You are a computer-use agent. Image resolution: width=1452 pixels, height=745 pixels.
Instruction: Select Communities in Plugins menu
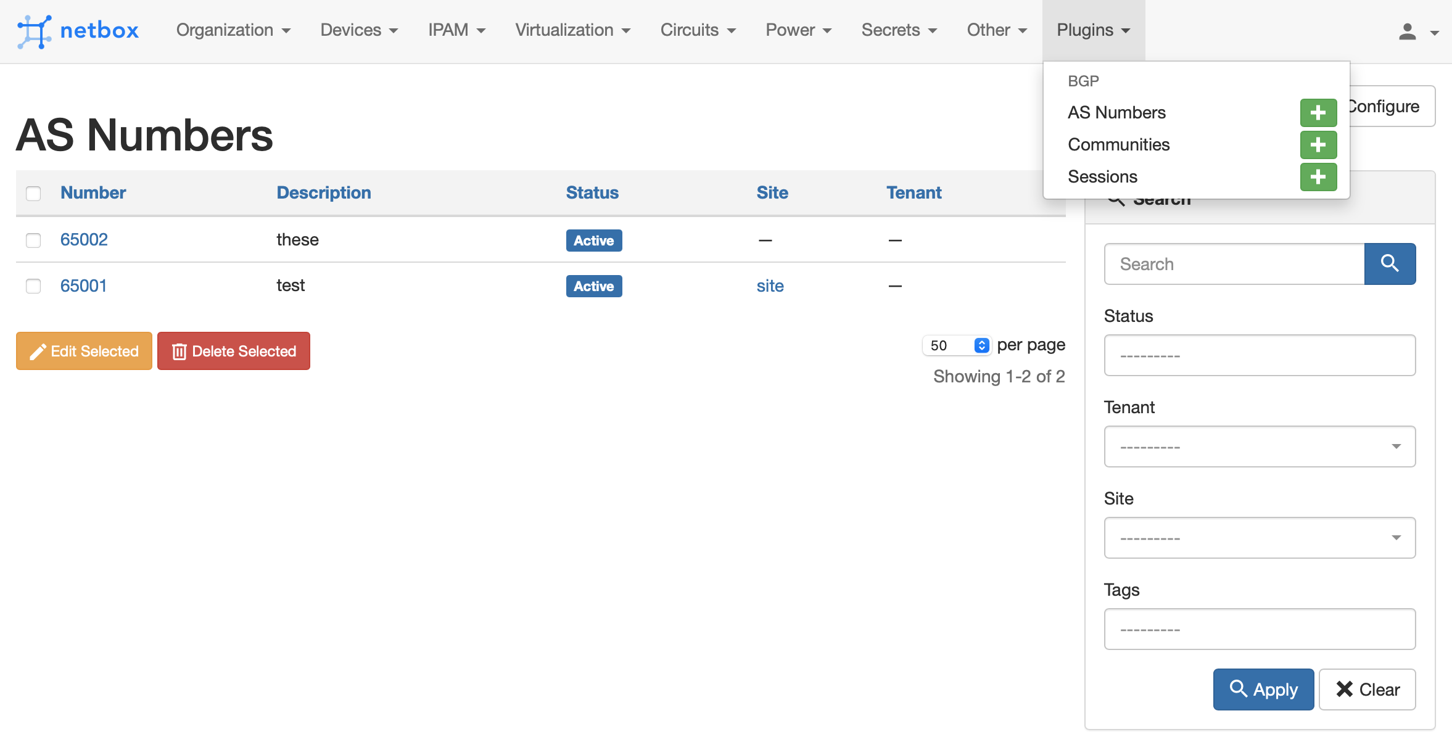tap(1118, 145)
